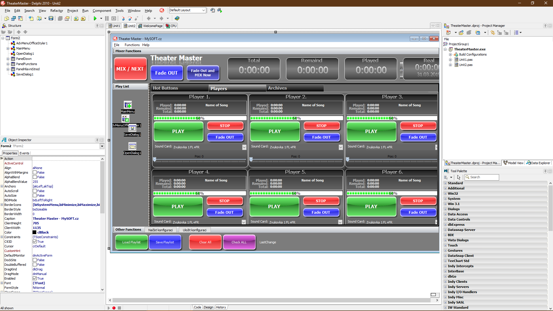Click the green Run arrow in toolbar
The image size is (553, 311).
95,18
